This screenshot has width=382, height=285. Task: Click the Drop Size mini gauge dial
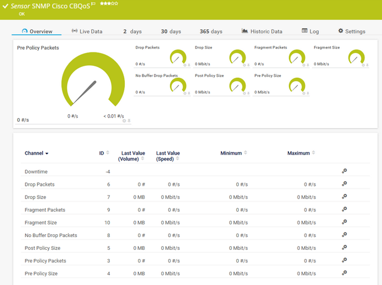[x=238, y=57]
